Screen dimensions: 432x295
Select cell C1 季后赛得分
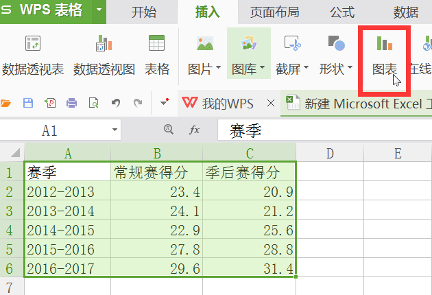[x=250, y=172]
